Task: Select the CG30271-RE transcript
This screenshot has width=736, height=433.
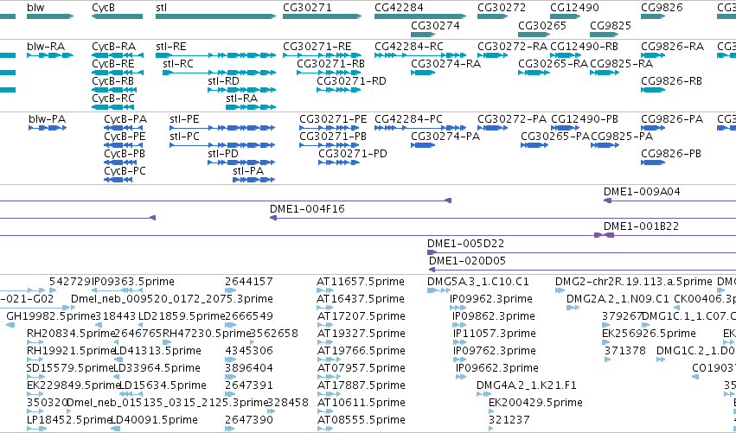Action: click(322, 55)
